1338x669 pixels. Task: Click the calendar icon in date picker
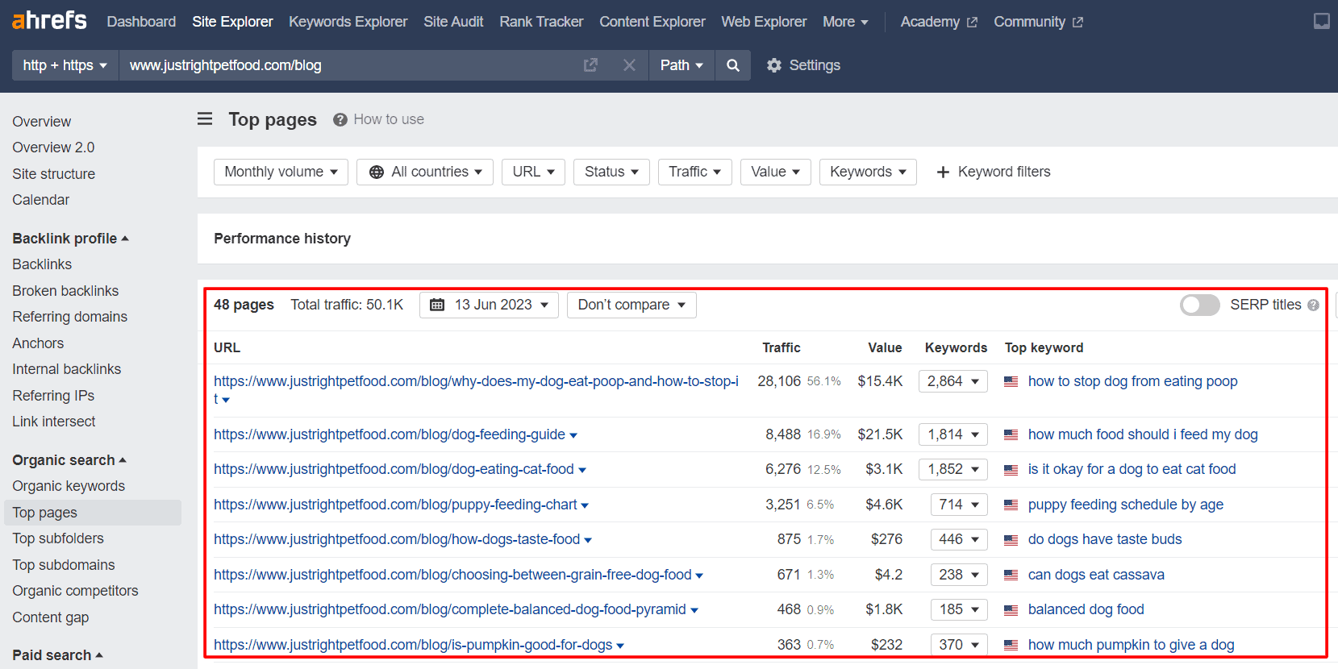pyautogui.click(x=437, y=305)
